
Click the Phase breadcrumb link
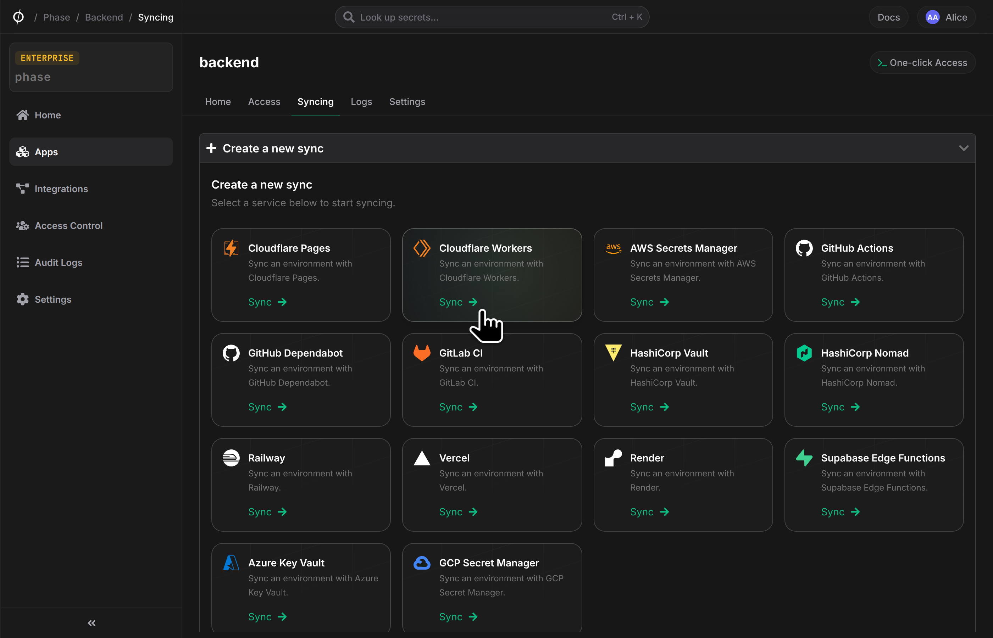click(56, 17)
